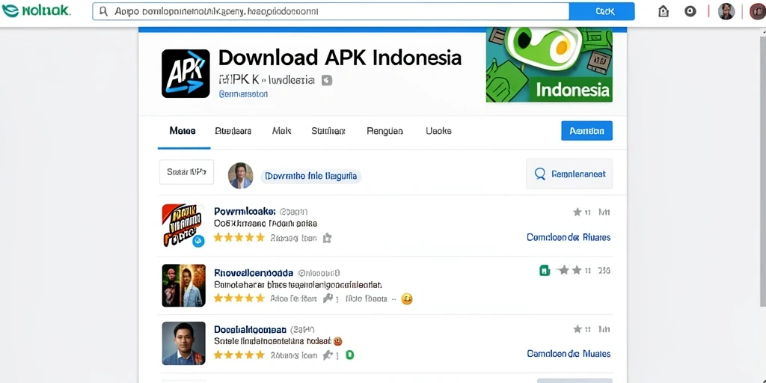Screen dimensions: 766x383
Task: Click the smiley emoji in Rhovedloemodda row
Action: (x=406, y=298)
